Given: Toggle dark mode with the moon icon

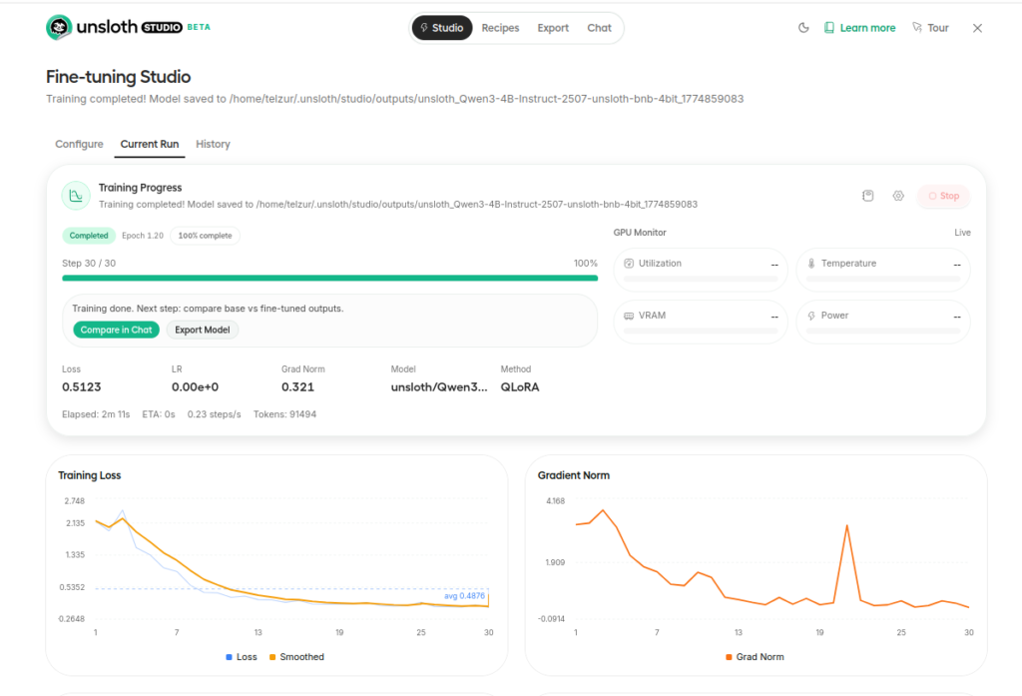Looking at the screenshot, I should [803, 28].
